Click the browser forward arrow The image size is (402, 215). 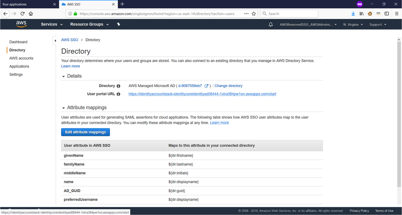tap(14, 14)
